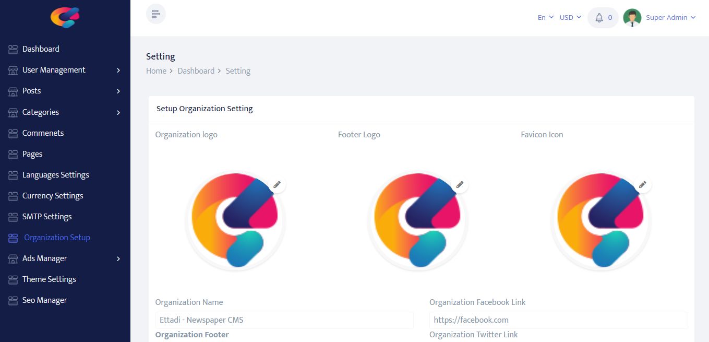Expand the Posts submenu
The width and height of the screenshot is (709, 342).
tap(118, 91)
